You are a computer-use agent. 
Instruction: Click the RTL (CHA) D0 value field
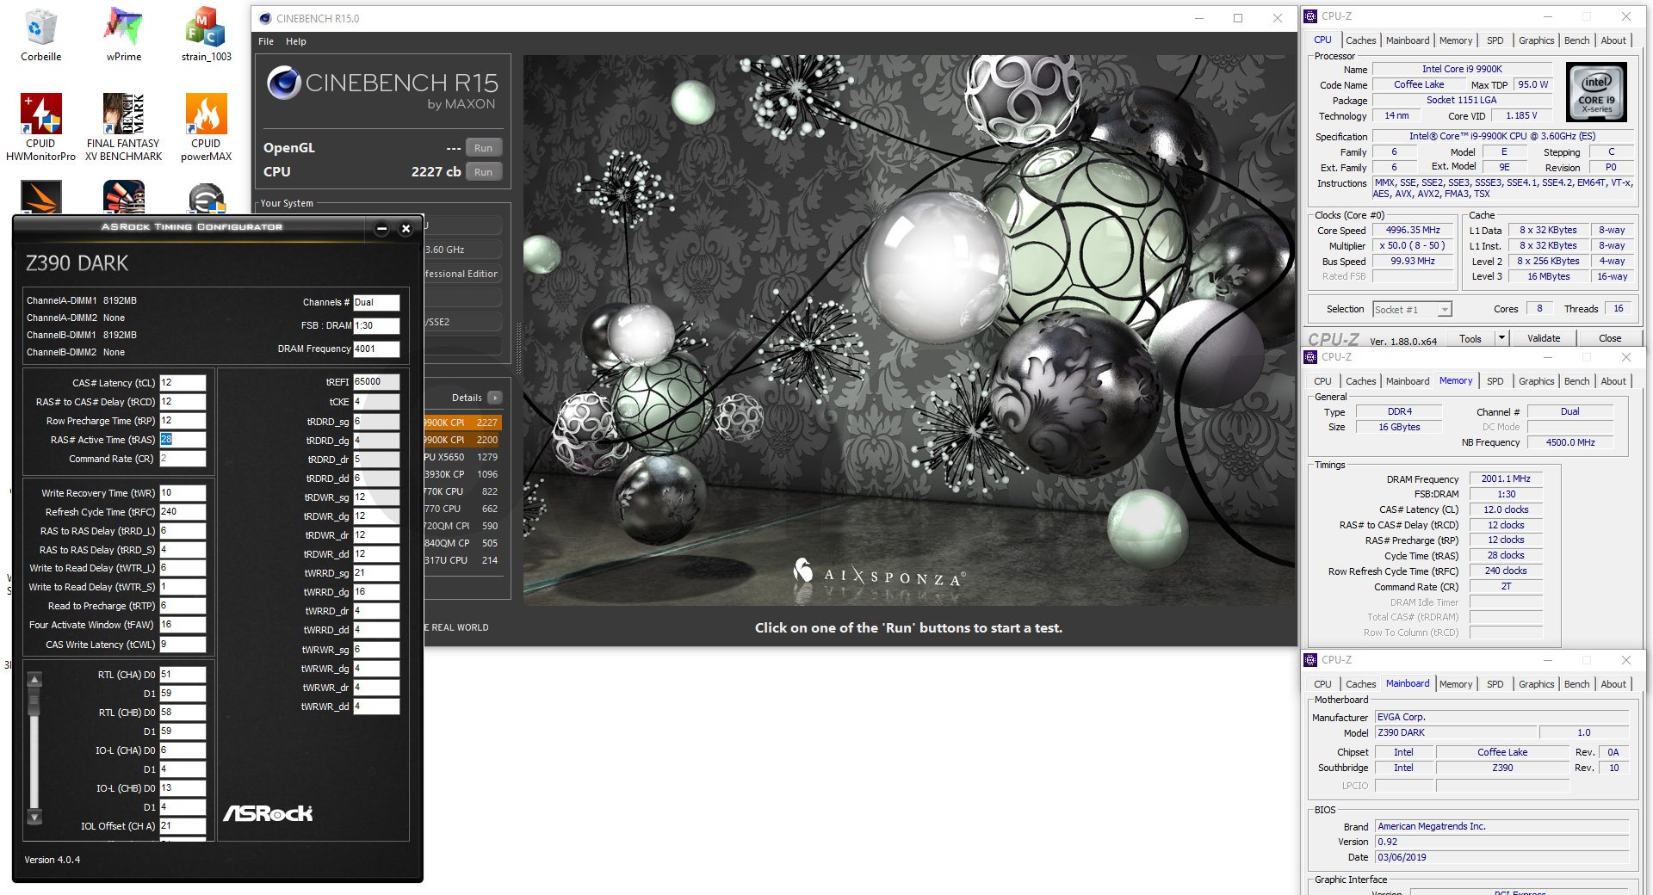point(183,675)
